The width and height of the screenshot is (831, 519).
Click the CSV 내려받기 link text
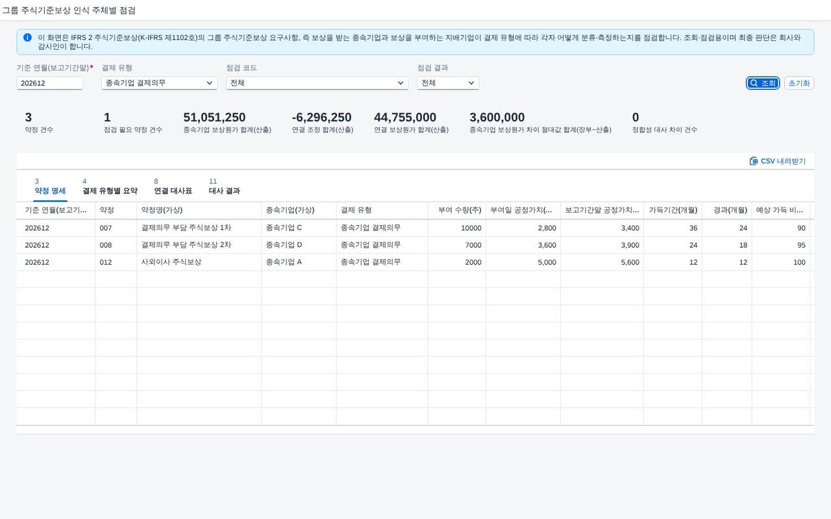click(x=783, y=161)
